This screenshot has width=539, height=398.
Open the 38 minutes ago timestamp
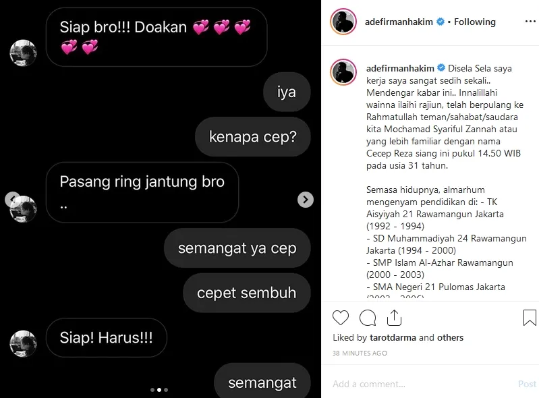360,353
